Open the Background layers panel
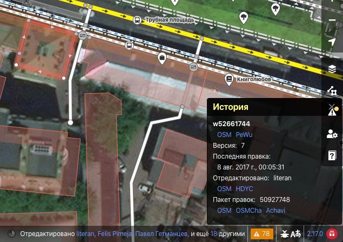 pyautogui.click(x=332, y=69)
